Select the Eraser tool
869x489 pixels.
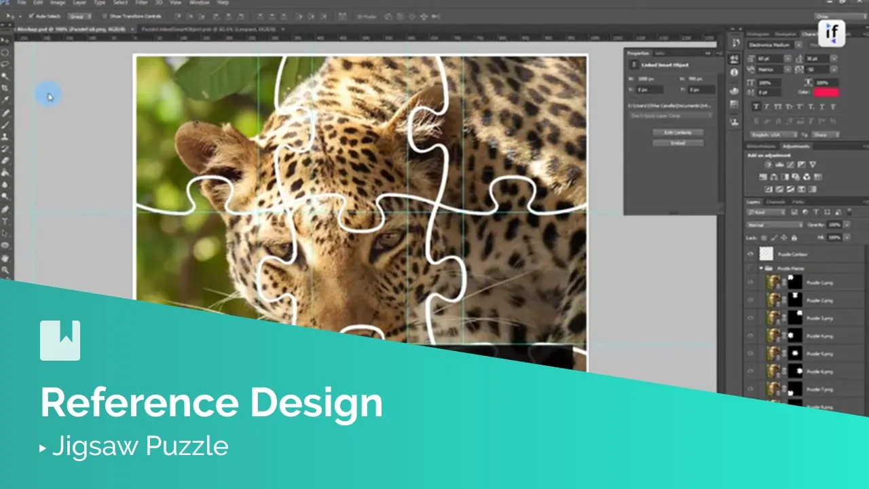(5, 161)
